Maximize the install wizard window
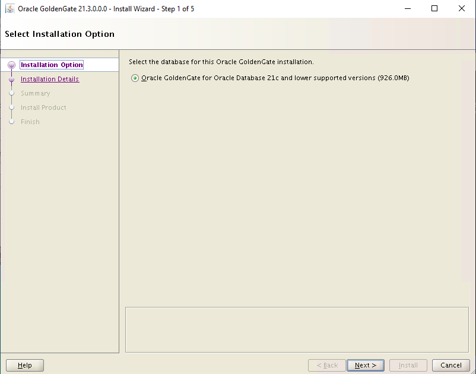 coord(434,8)
